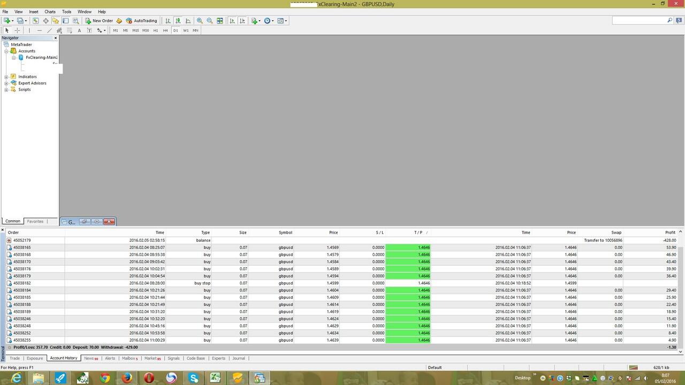The image size is (685, 385).
Task: Expand the Indicators tree node
Action: click(x=6, y=77)
